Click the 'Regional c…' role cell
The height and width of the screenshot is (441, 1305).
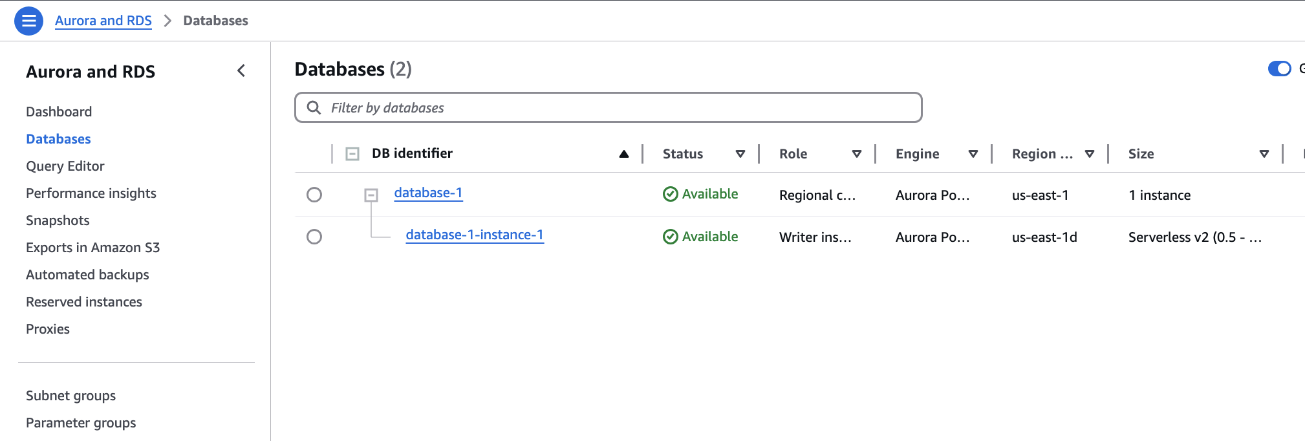point(817,195)
